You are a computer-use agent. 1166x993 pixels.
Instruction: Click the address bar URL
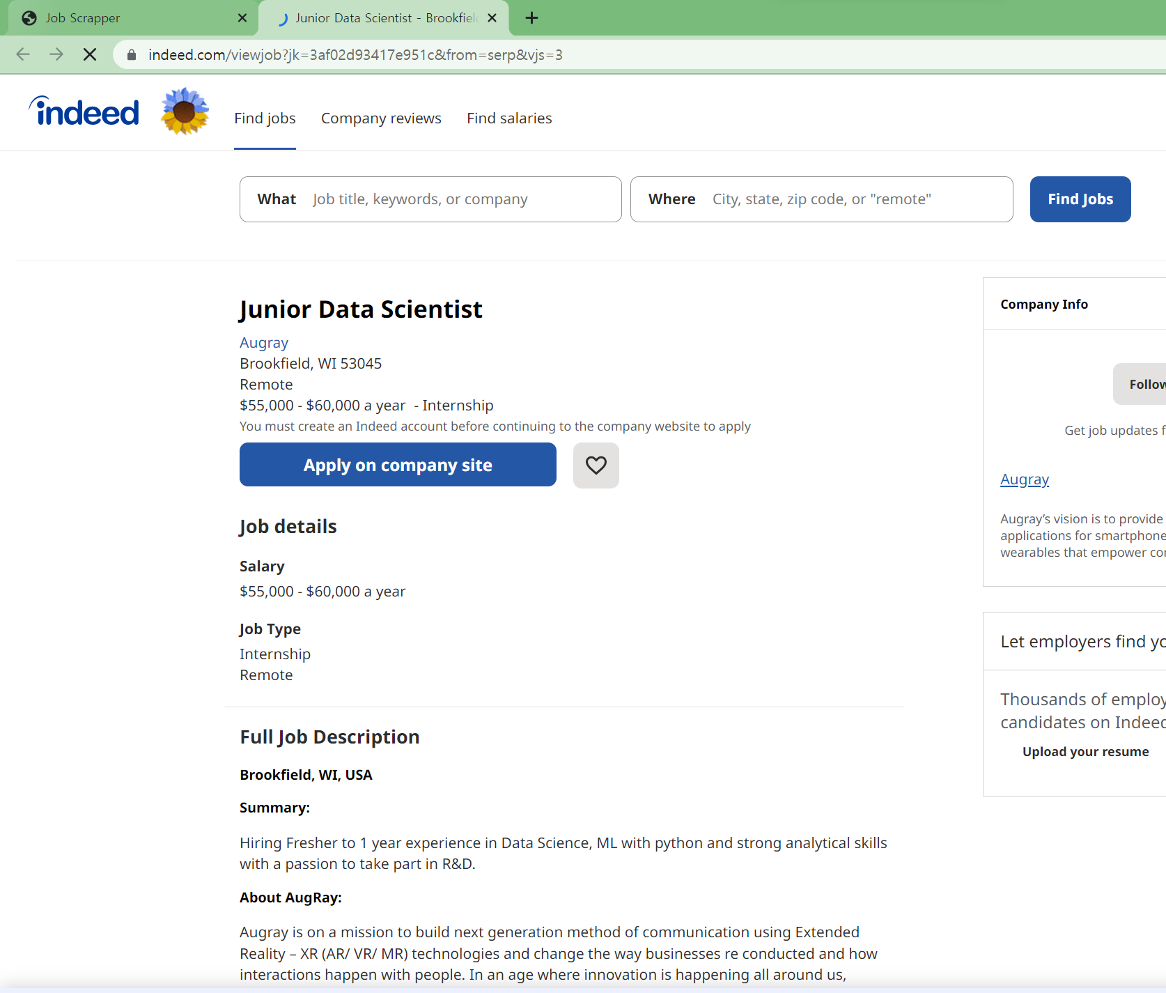click(x=355, y=55)
